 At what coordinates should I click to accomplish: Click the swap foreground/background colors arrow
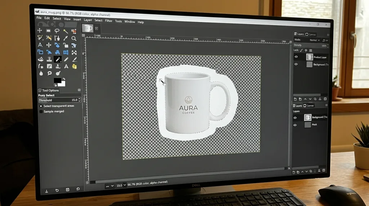tap(64, 79)
